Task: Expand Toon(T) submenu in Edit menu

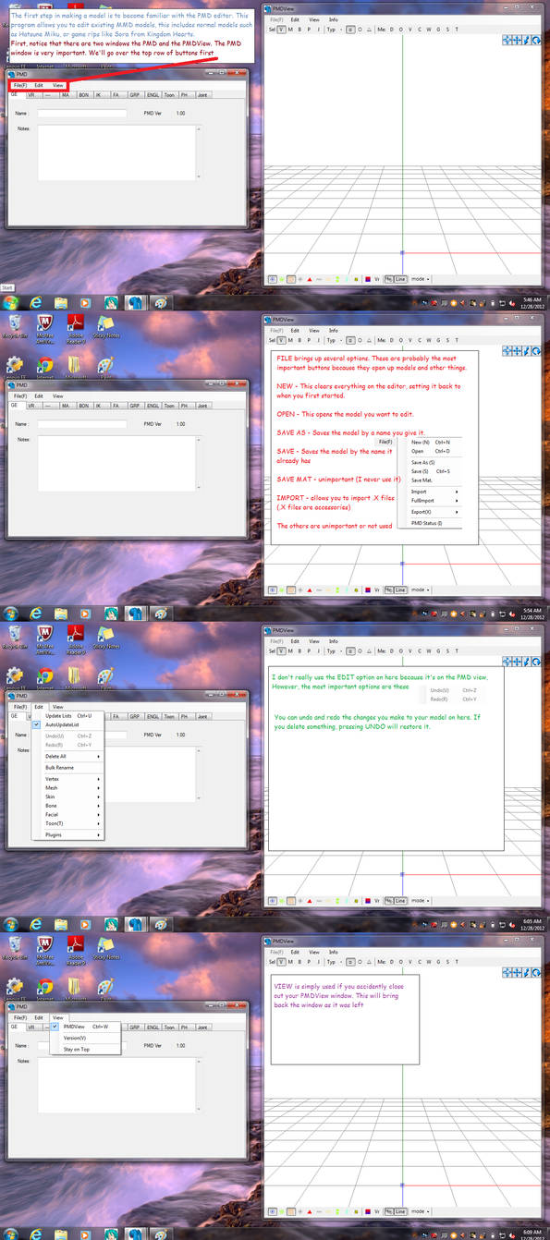Action: point(68,823)
